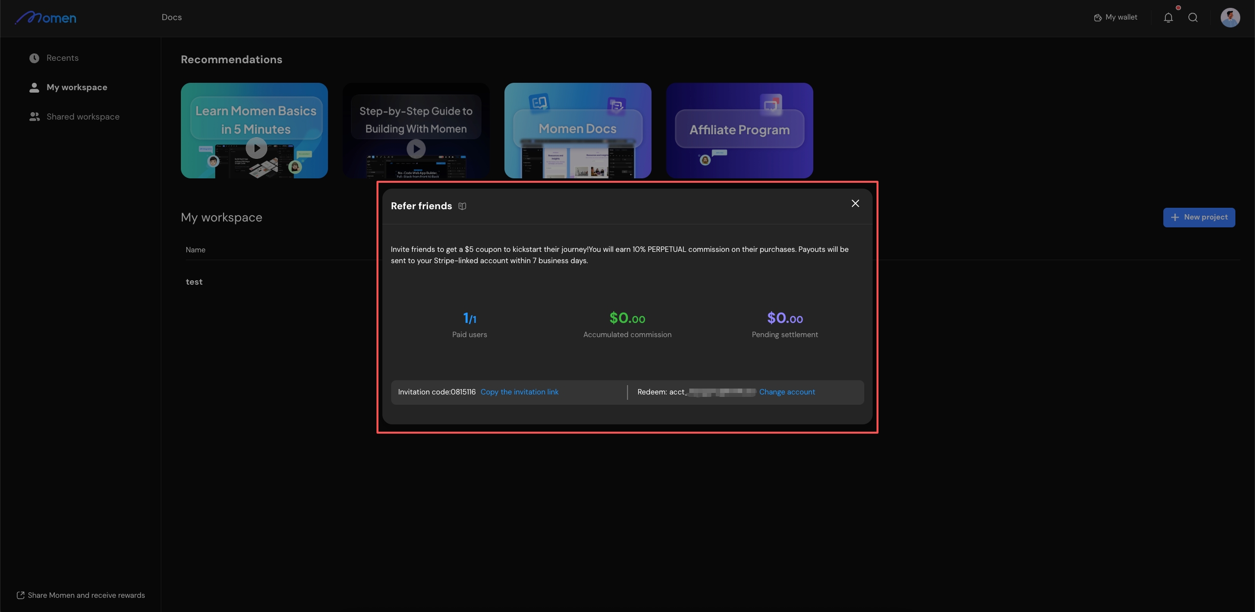Copy the invitation link
Screen dimensions: 1255x612
519,392
